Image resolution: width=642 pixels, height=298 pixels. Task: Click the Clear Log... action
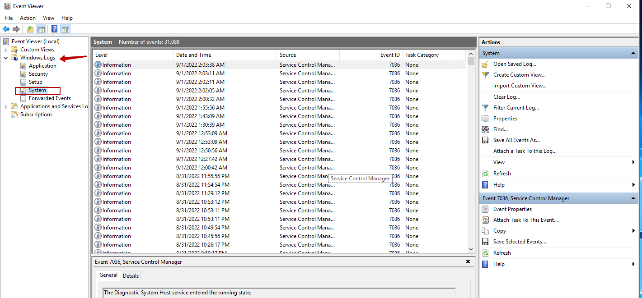click(x=506, y=97)
